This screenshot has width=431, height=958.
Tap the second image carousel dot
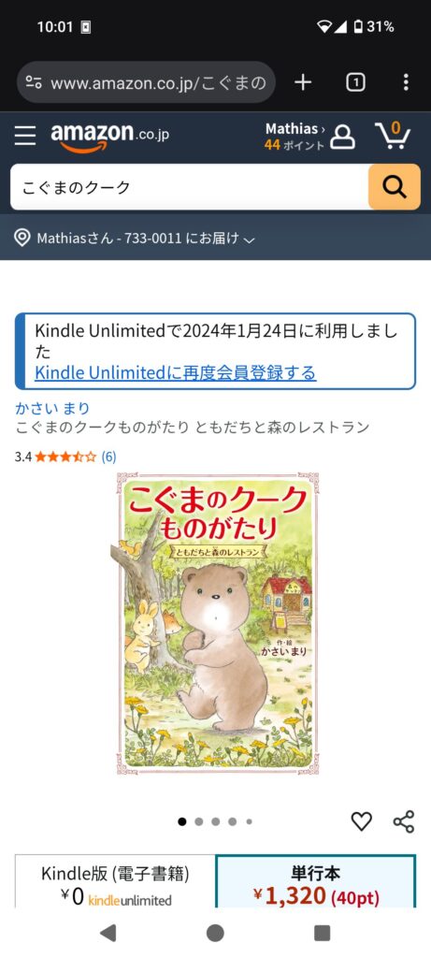point(199,821)
